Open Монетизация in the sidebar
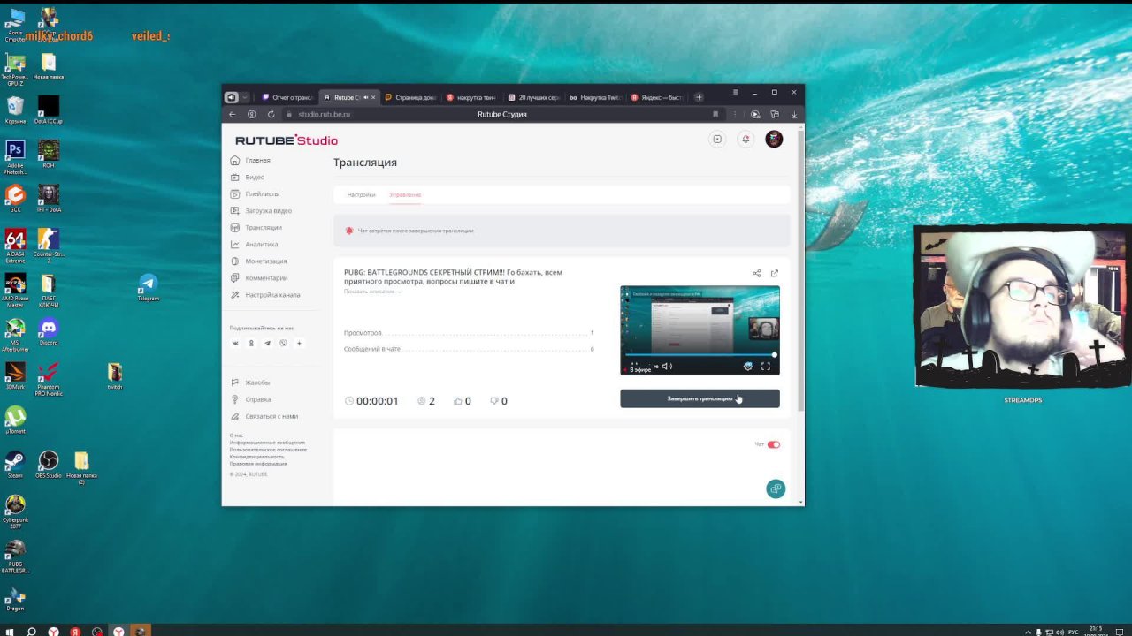 point(259,261)
